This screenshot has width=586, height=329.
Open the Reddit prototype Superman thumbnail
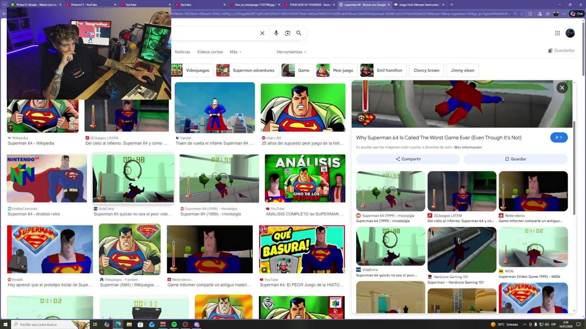50,249
